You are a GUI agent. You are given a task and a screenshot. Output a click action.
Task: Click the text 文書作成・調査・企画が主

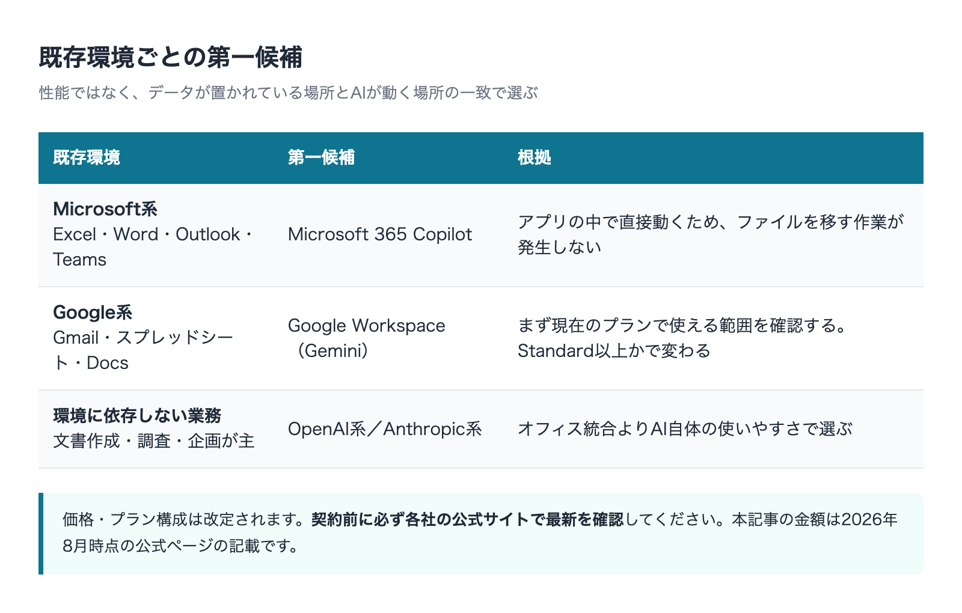[x=154, y=441]
